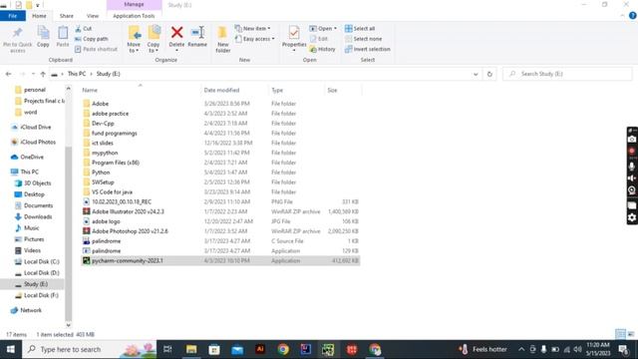Rename the selected file
638x359 pixels.
(197, 37)
